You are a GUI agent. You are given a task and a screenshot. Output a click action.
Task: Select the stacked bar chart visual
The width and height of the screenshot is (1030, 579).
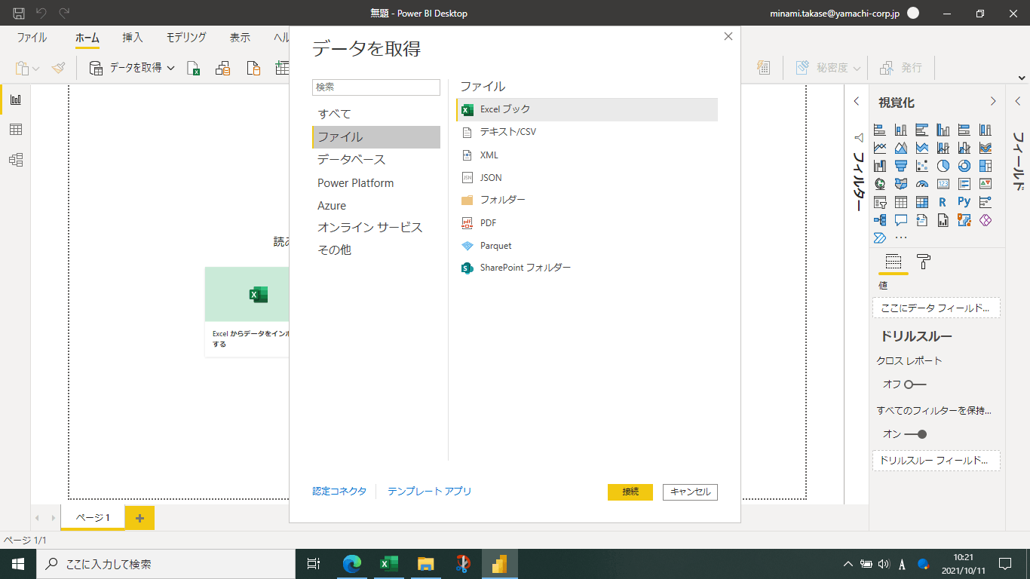(x=880, y=130)
